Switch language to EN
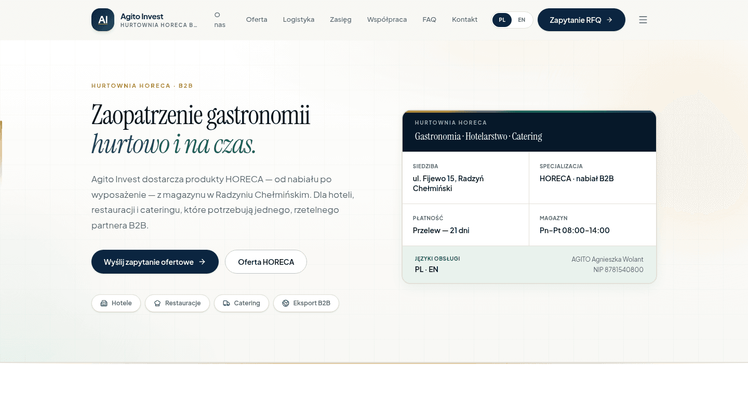 pos(522,20)
